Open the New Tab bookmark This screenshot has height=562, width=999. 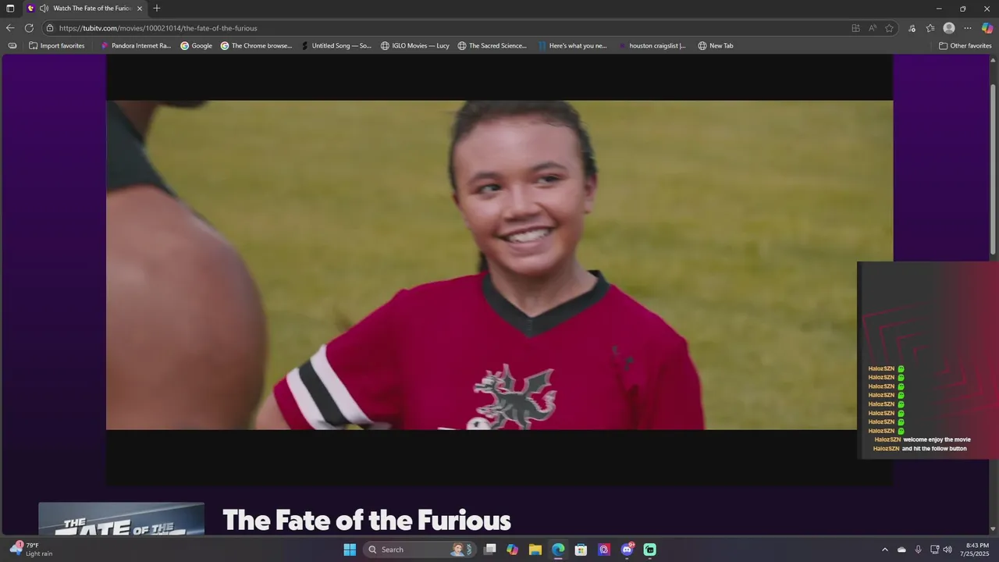pos(716,45)
